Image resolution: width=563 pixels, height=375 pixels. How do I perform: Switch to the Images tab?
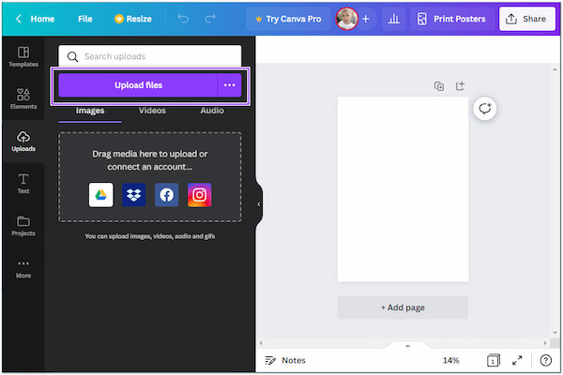point(90,111)
